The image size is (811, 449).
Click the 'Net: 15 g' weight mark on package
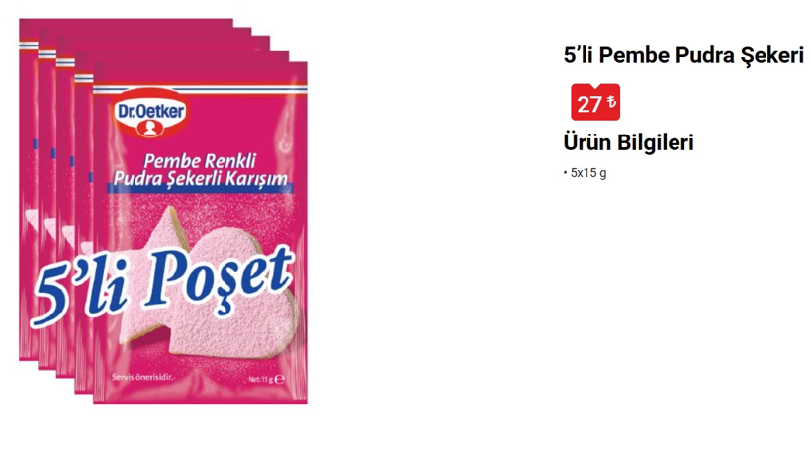pos(266,379)
